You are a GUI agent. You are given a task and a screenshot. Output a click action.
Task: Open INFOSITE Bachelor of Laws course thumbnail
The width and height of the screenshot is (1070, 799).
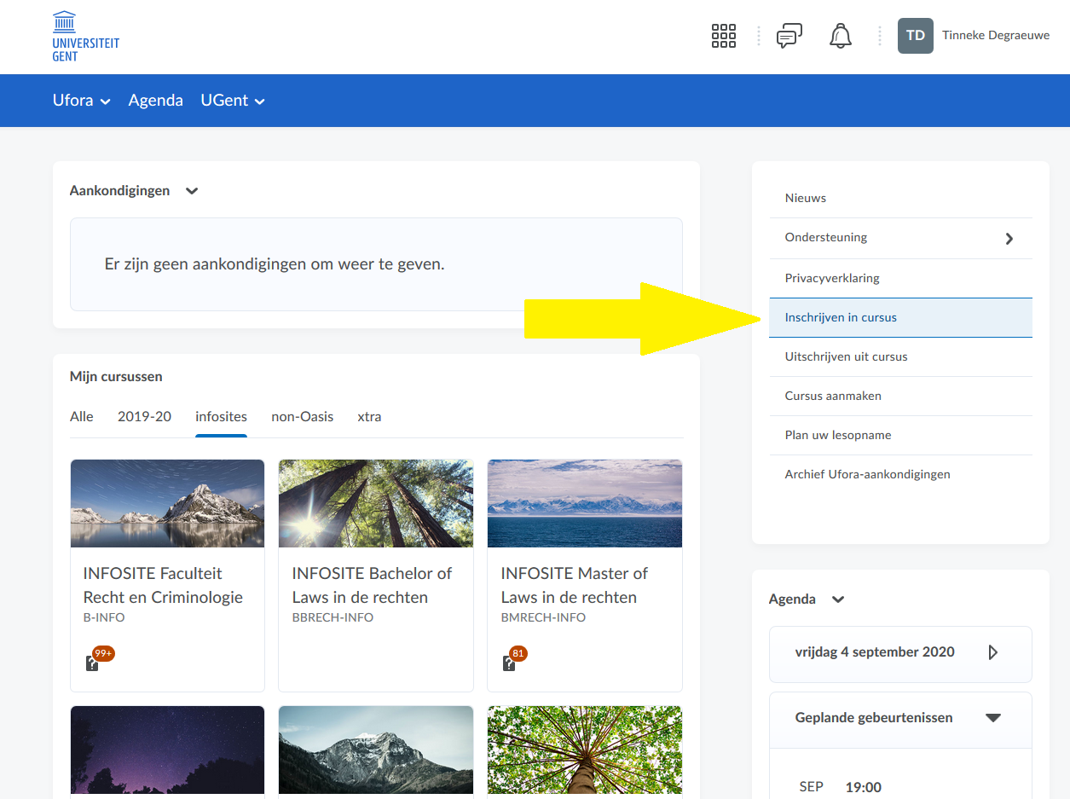point(375,503)
